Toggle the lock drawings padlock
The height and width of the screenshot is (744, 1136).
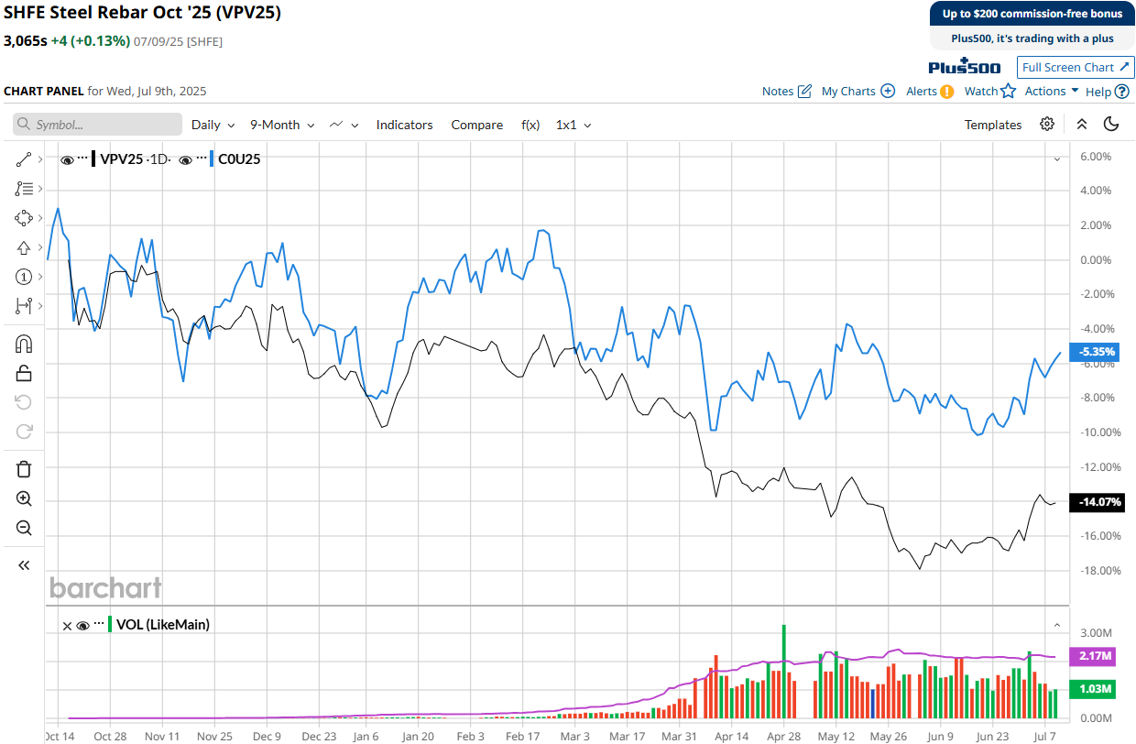24,373
